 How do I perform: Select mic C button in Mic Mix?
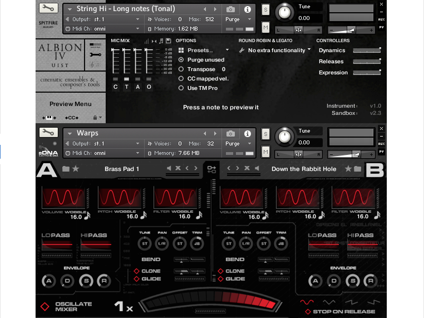[116, 87]
